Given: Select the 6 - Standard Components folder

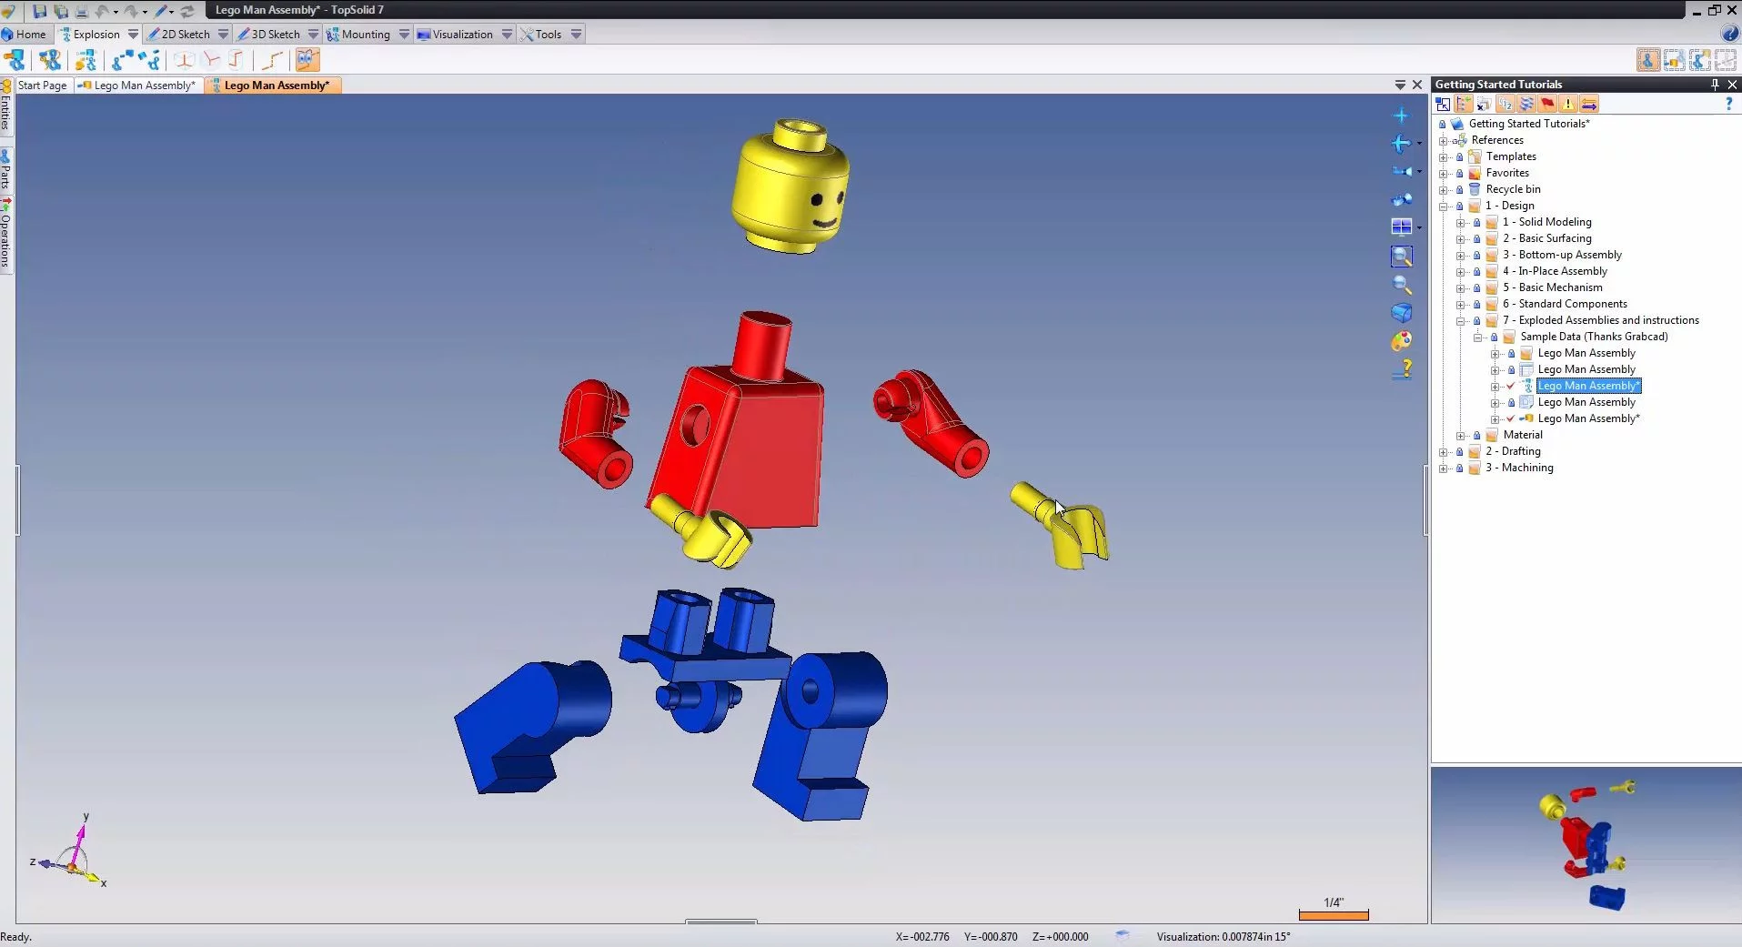Looking at the screenshot, I should 1565,304.
